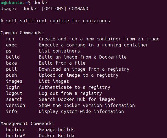The image size is (167, 138).
Task: Click the 'exec' command in the list
Action: tap(12, 45)
